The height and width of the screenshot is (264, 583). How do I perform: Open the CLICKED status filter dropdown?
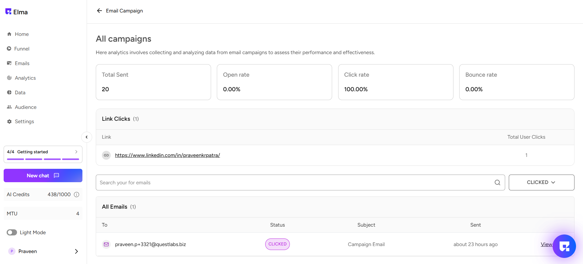pos(541,182)
